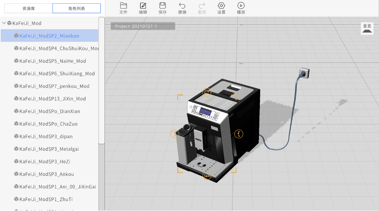Click cube icon beside P1_ZhuTi
The height and width of the screenshot is (211, 379).
[x=16, y=199]
